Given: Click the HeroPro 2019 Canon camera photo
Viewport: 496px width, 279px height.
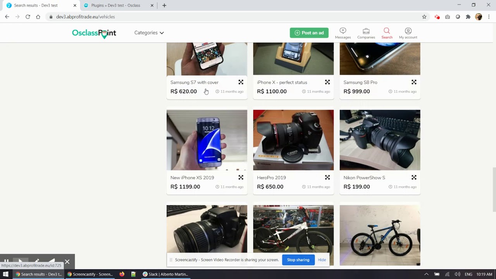Looking at the screenshot, I should point(293,140).
